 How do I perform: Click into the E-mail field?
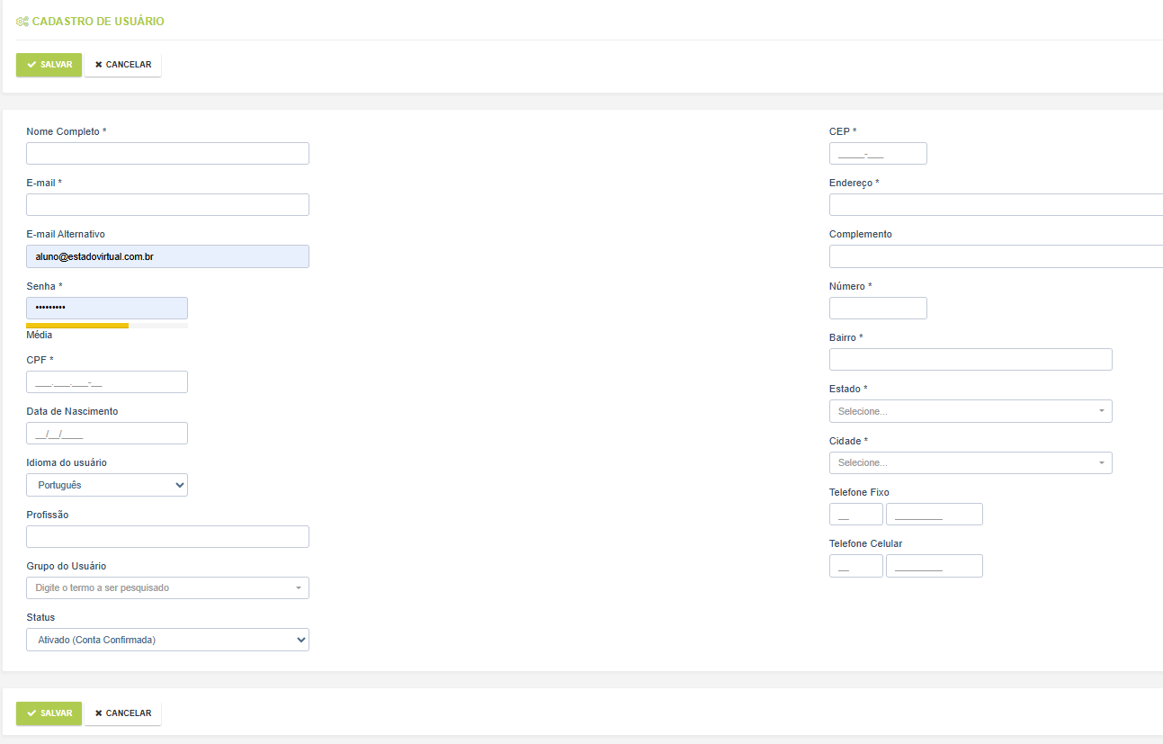tap(167, 205)
